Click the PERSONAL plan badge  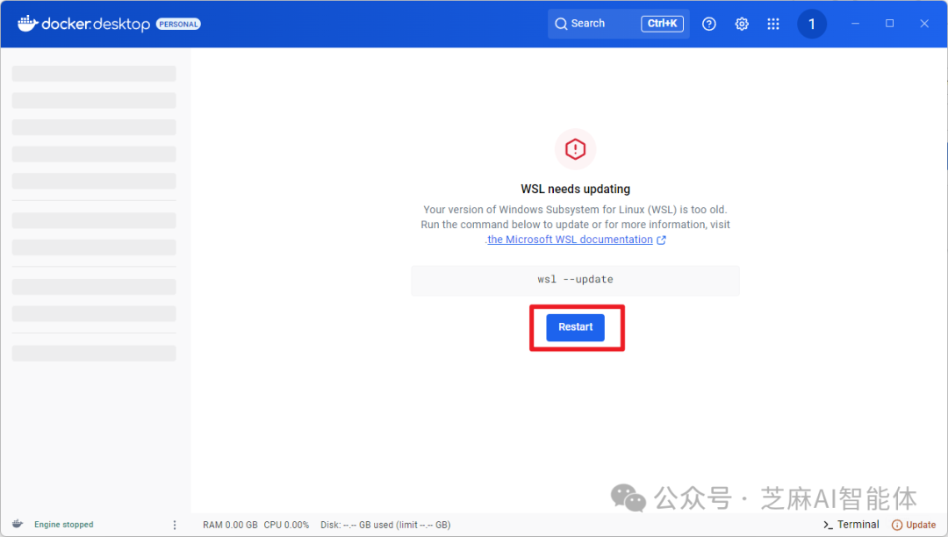coord(178,25)
